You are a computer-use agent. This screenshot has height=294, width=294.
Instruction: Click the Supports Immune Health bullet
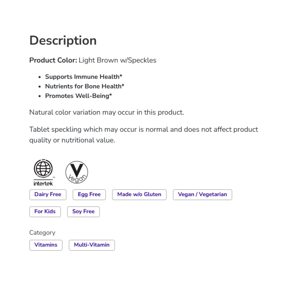(83, 77)
